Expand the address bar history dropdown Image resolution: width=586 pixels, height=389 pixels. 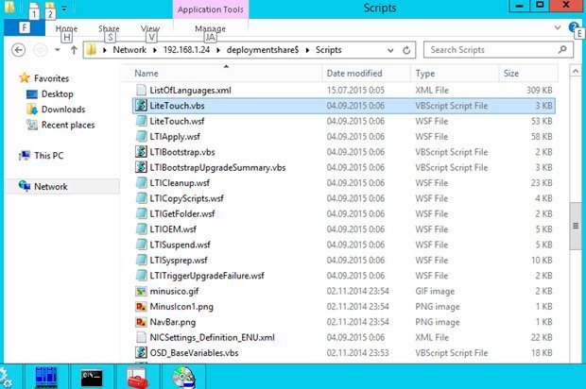point(390,50)
